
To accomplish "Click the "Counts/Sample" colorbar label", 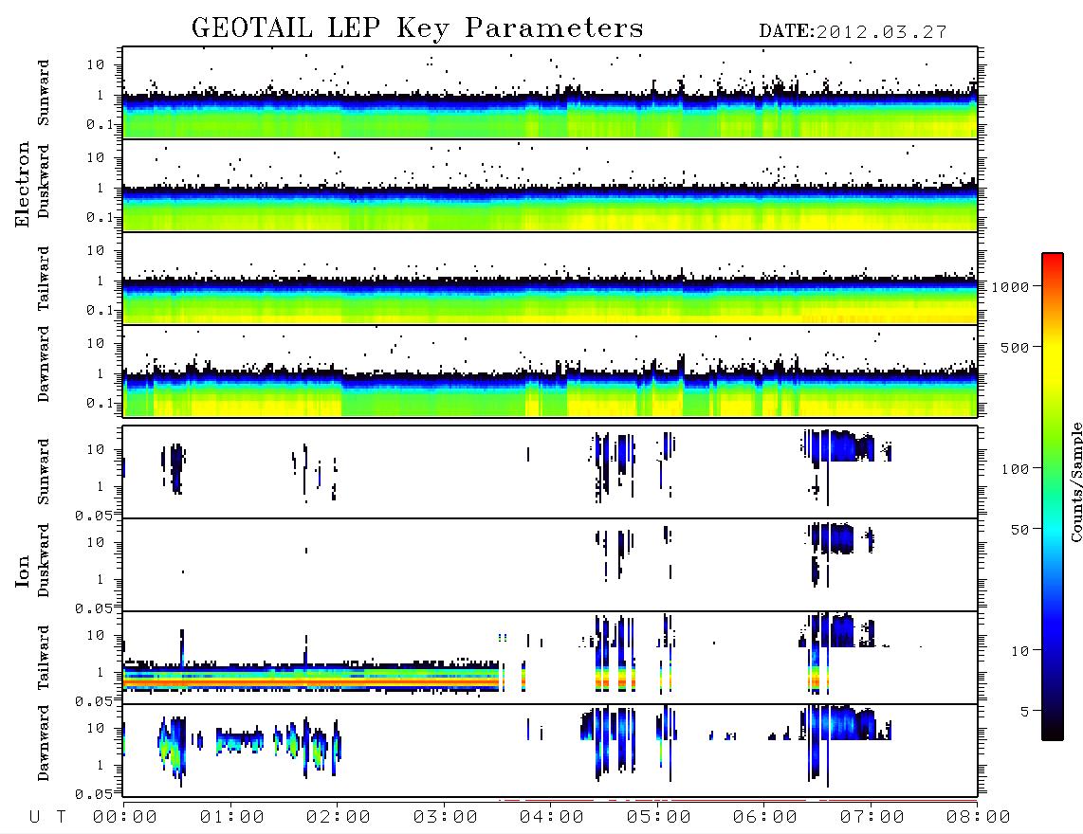I will tap(1075, 481).
